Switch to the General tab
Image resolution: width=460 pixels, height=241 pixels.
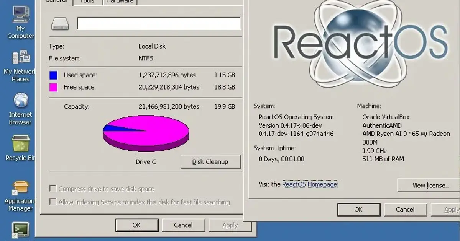click(x=56, y=2)
